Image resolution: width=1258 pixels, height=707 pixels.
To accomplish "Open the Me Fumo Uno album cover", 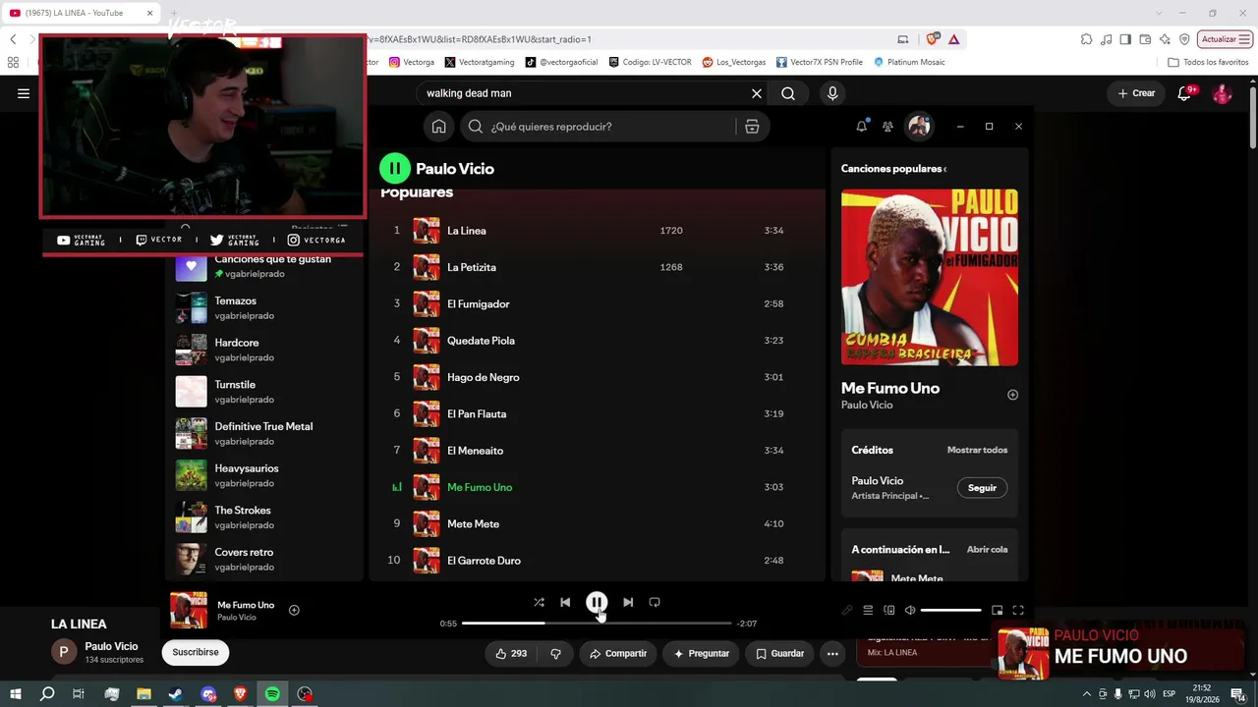I will tap(930, 277).
